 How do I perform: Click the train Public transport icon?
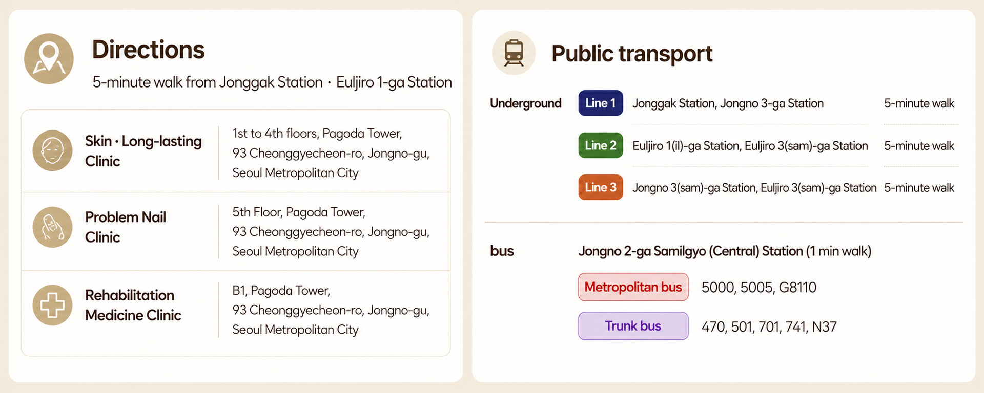(x=514, y=53)
